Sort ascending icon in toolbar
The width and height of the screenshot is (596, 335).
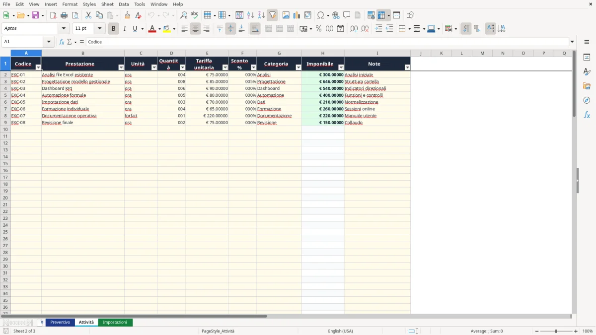(x=250, y=15)
